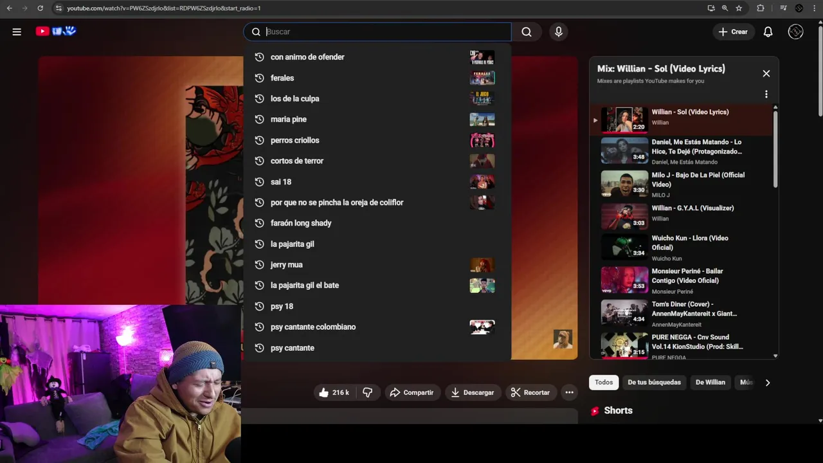823x463 pixels.
Task: Click the Descargar download button
Action: click(x=473, y=392)
